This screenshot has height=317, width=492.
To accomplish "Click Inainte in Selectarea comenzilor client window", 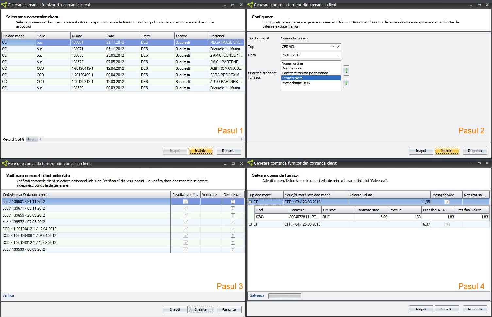I will tap(201, 151).
